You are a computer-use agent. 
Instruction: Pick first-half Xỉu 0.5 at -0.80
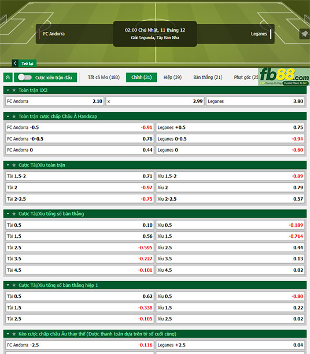click(x=230, y=296)
